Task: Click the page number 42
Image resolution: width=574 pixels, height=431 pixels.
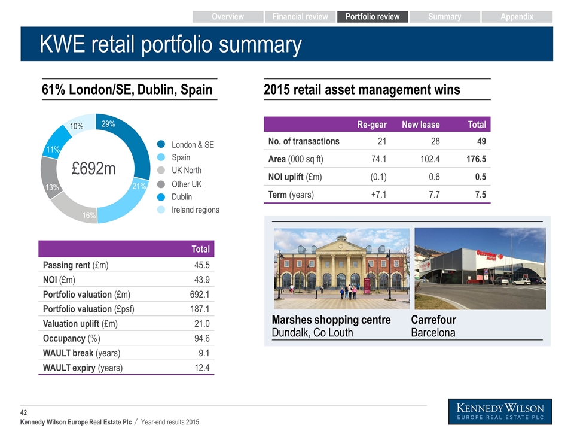Action: point(23,412)
